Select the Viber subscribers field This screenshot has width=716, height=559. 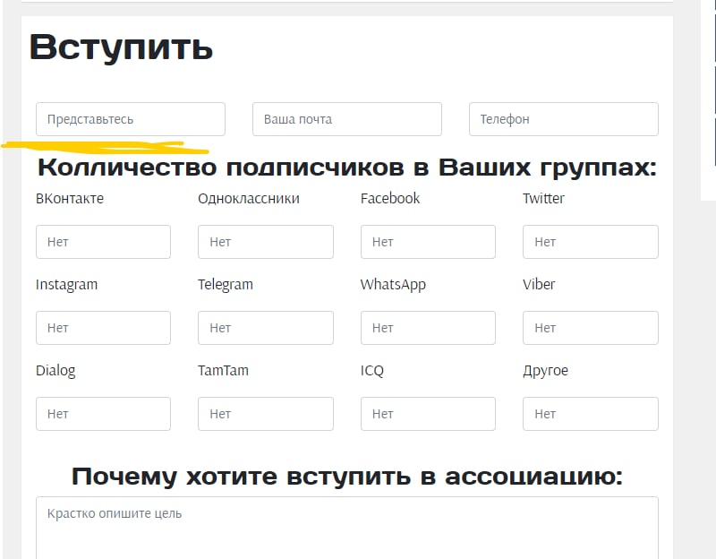click(x=591, y=328)
